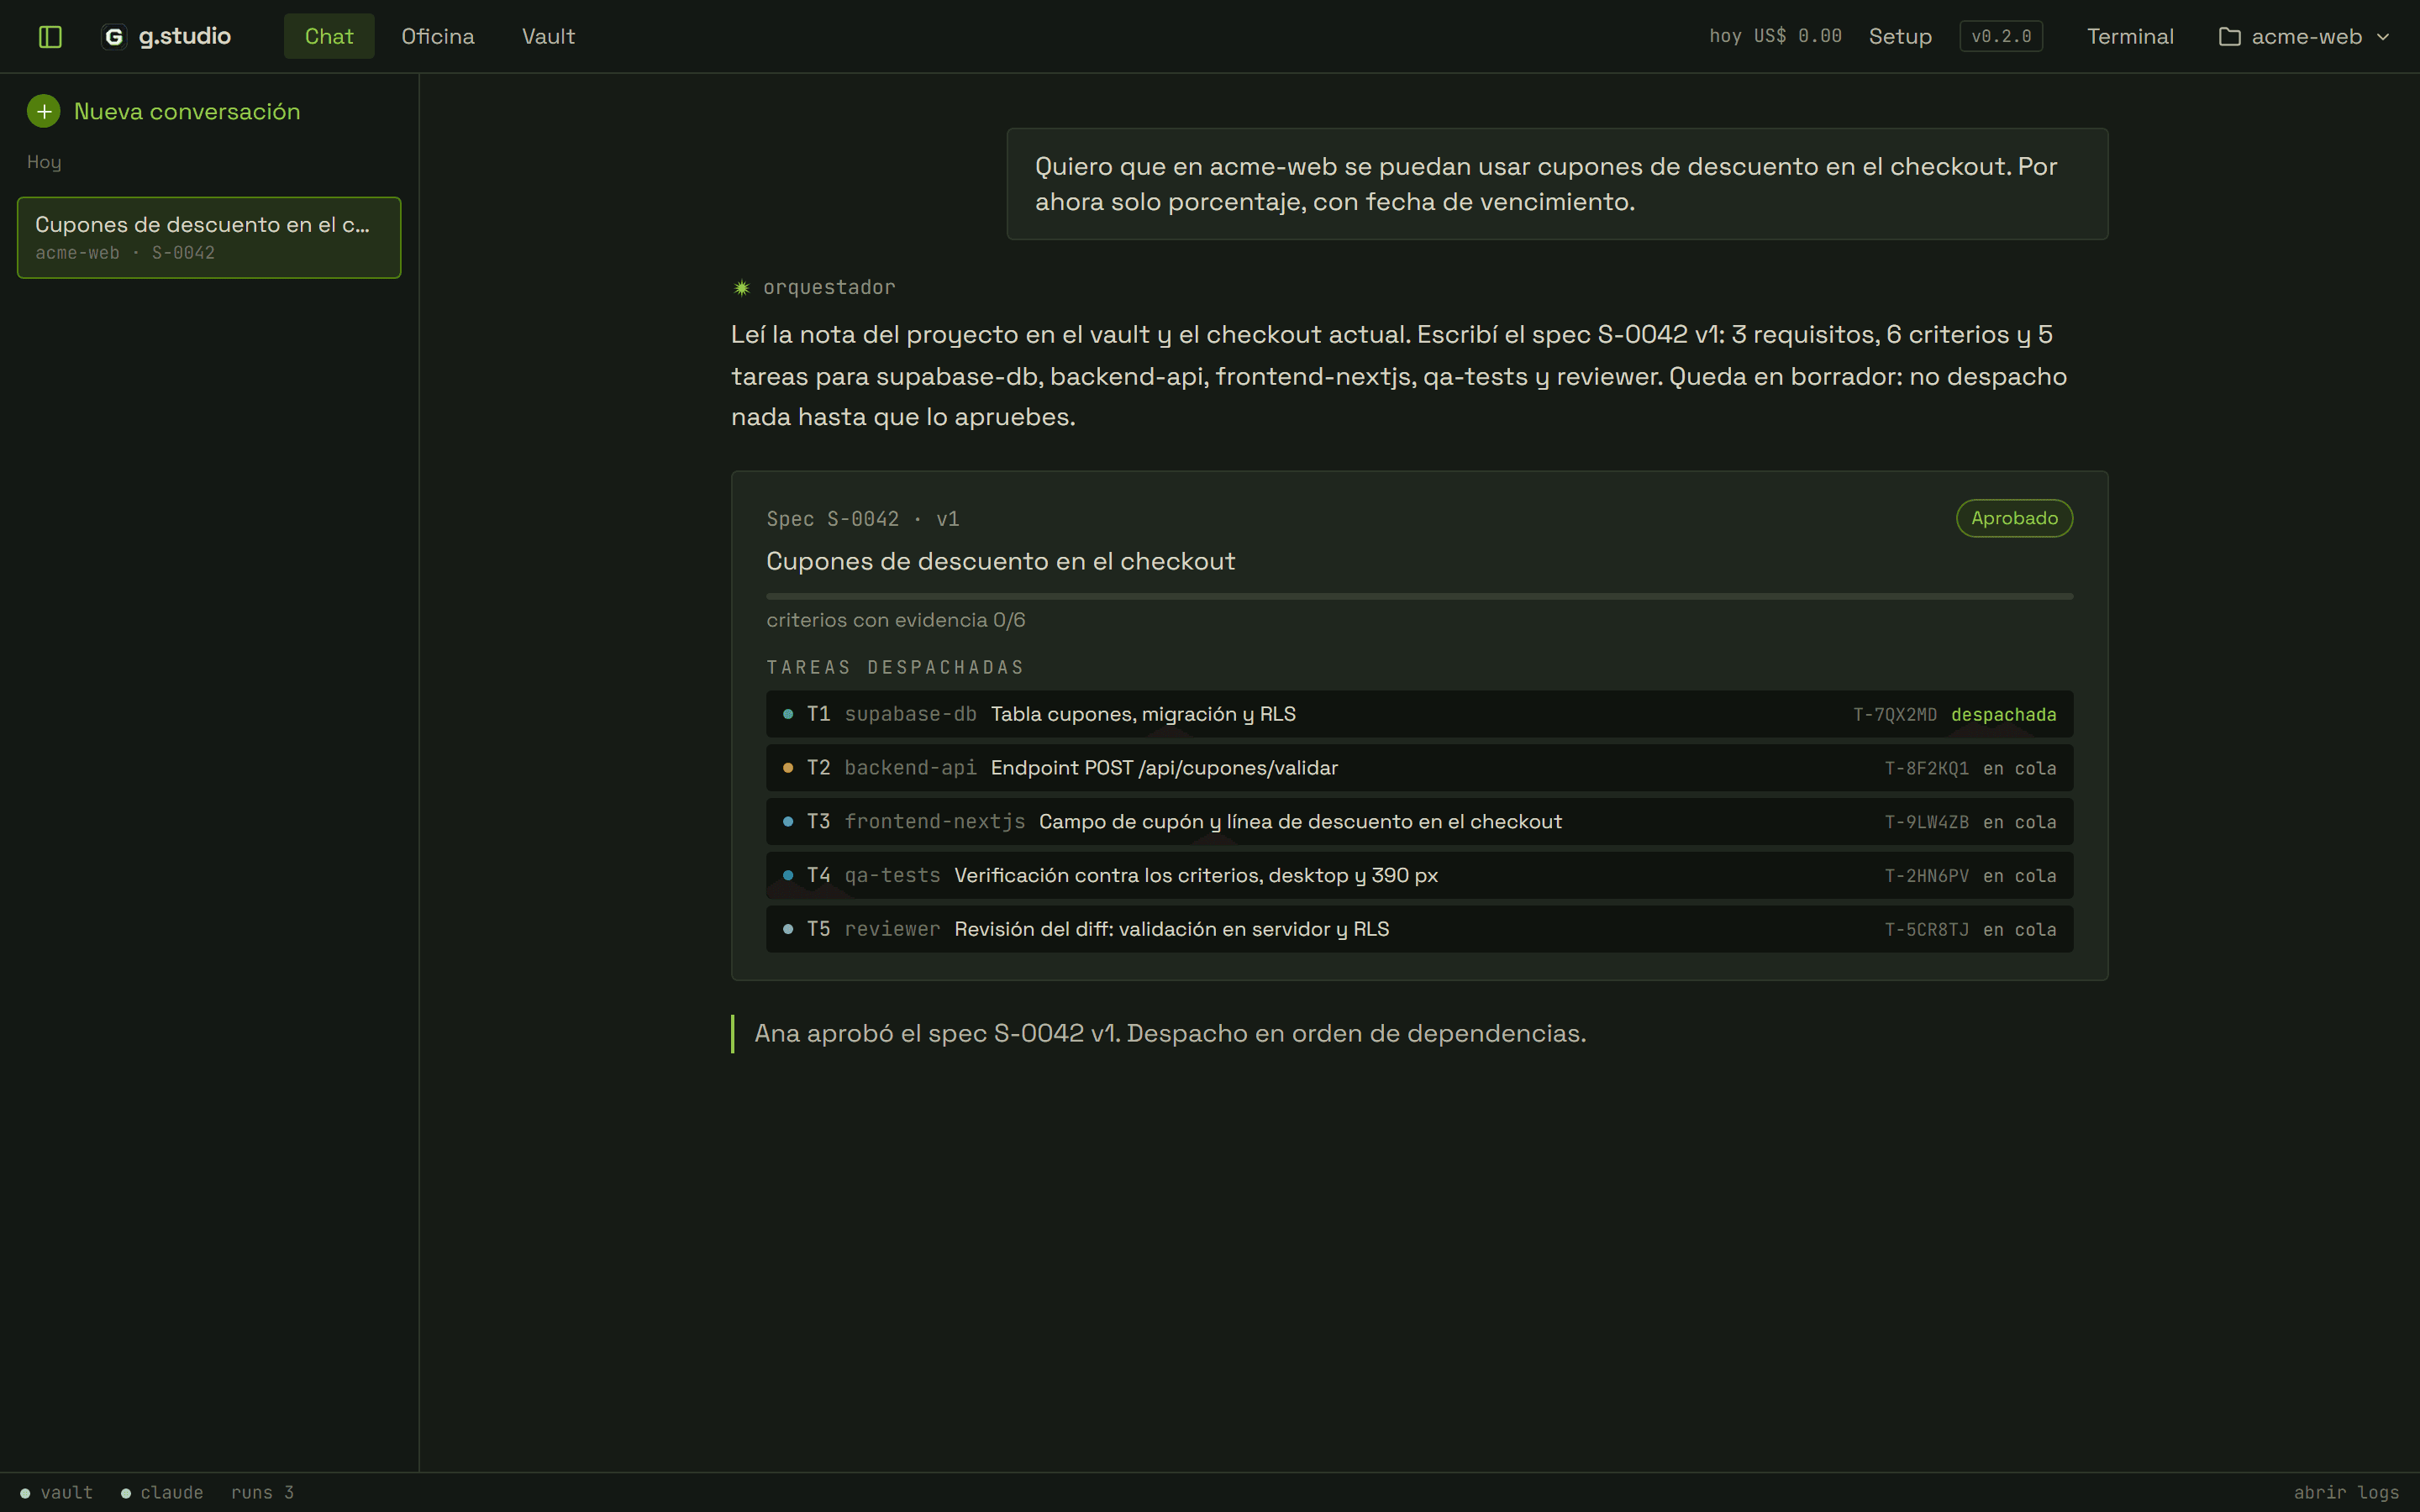Screen dimensions: 2420x1512
Task: Click the vault status dot in status bar
Action: 25,1493
